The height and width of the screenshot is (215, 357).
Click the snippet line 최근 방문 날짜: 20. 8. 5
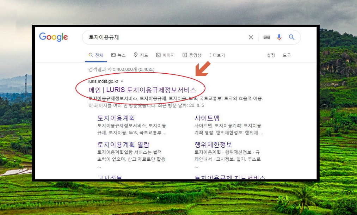[181, 105]
